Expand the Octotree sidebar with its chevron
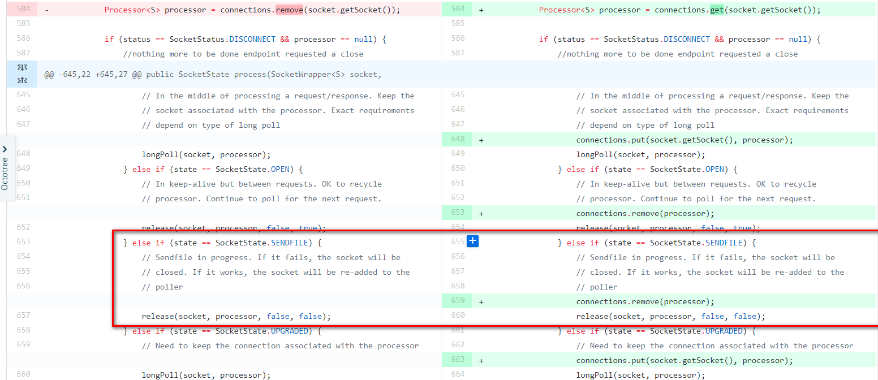This screenshot has width=878, height=380. [5, 150]
